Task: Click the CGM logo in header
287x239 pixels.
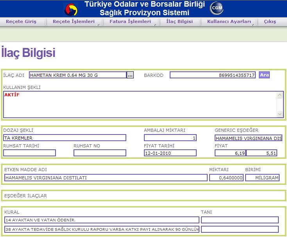Action: pyautogui.click(x=217, y=8)
